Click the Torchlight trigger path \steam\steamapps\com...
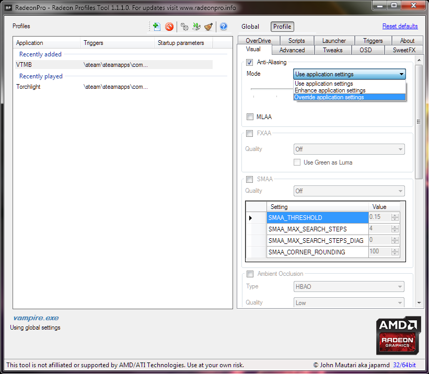The image size is (429, 374). 115,87
